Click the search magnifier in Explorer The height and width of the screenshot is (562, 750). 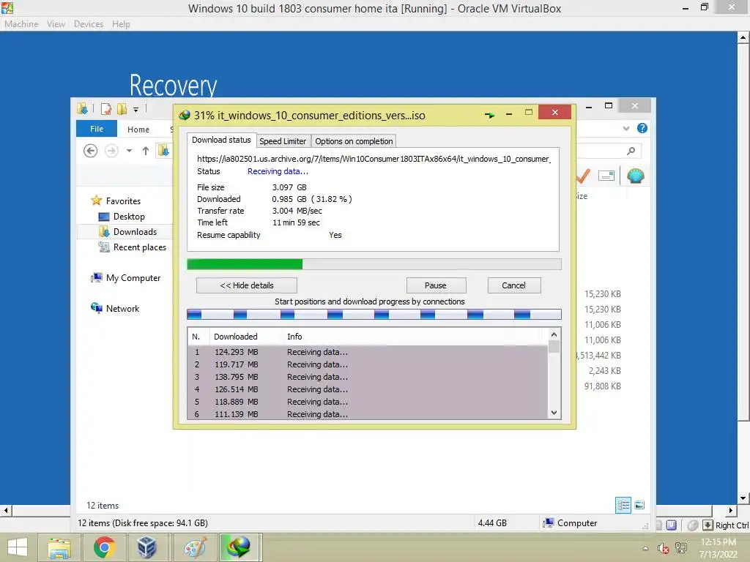[x=631, y=151]
